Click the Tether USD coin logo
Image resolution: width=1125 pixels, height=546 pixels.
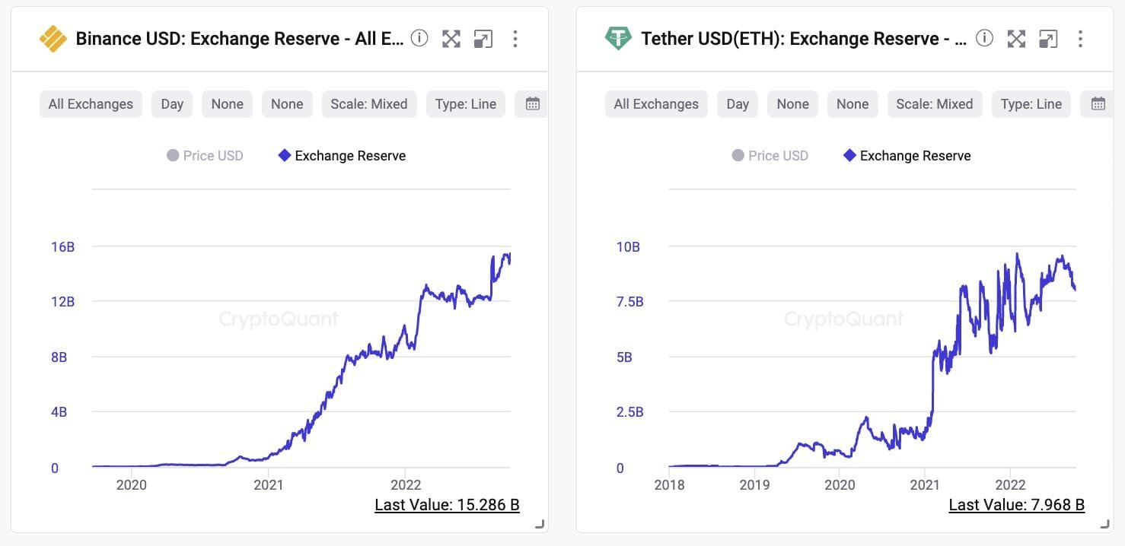tap(617, 38)
